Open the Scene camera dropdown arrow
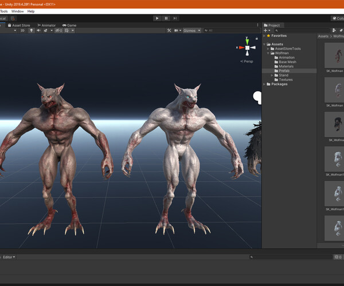The height and width of the screenshot is (286, 344). pyautogui.click(x=181, y=30)
